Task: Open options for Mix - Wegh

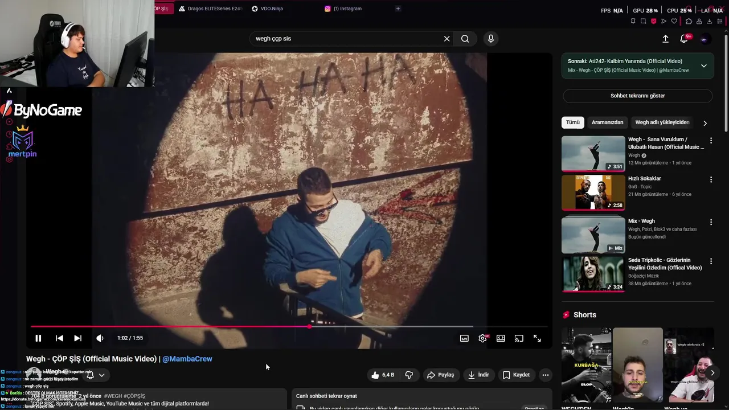Action: click(711, 222)
